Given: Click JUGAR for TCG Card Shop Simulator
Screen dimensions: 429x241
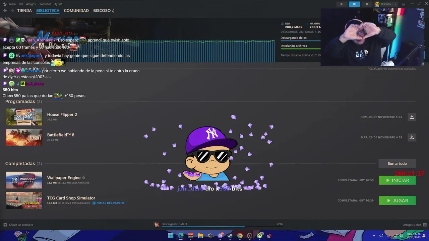Looking at the screenshot, I should [x=397, y=200].
